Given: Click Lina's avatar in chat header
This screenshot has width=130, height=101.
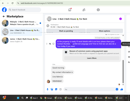Looking at the screenshot, I should [49, 19].
